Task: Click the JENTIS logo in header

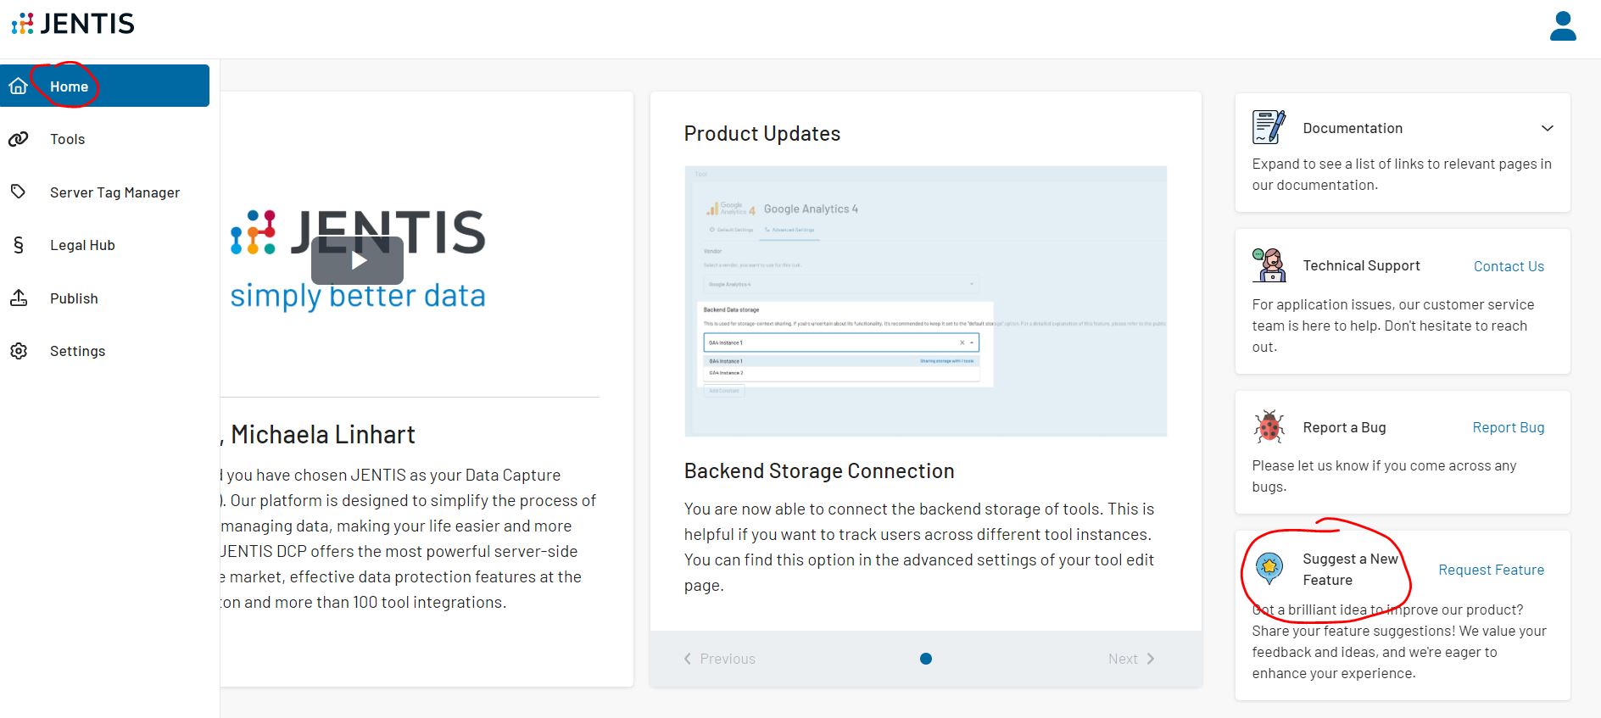Action: 73,24
